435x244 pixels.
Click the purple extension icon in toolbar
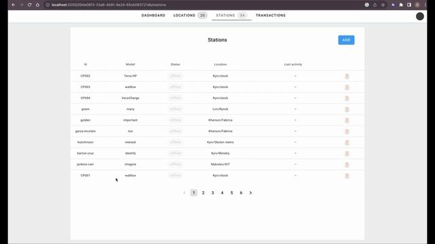coord(393,5)
